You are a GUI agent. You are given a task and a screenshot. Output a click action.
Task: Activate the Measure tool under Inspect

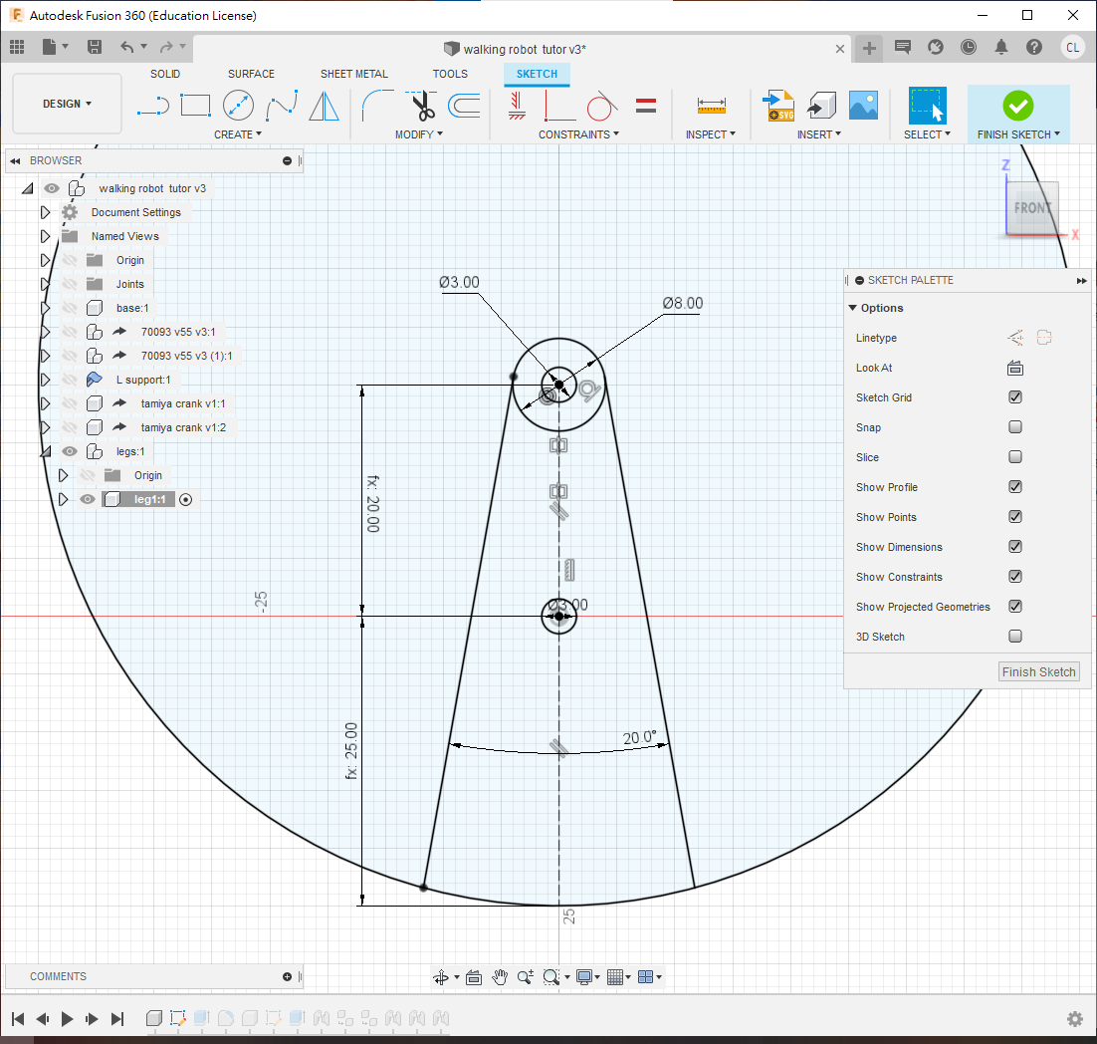tap(711, 105)
